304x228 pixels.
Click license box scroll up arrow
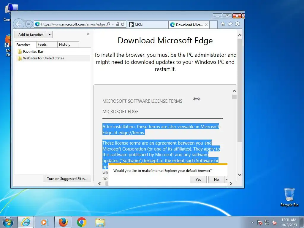point(234,91)
